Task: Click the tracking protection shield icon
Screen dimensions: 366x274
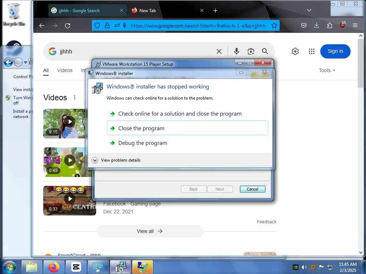Action: [x=97, y=25]
